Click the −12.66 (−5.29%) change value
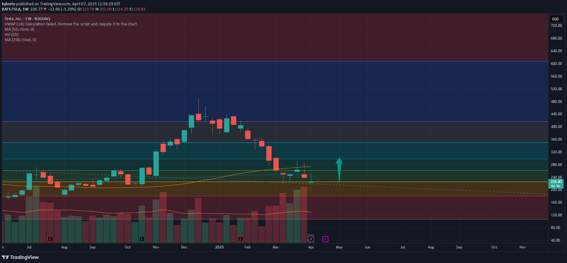Screen dimensions: 567x263 pos(62,9)
